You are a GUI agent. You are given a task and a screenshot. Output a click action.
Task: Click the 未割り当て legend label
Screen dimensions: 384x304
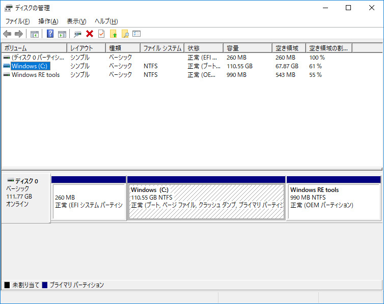pos(25,285)
